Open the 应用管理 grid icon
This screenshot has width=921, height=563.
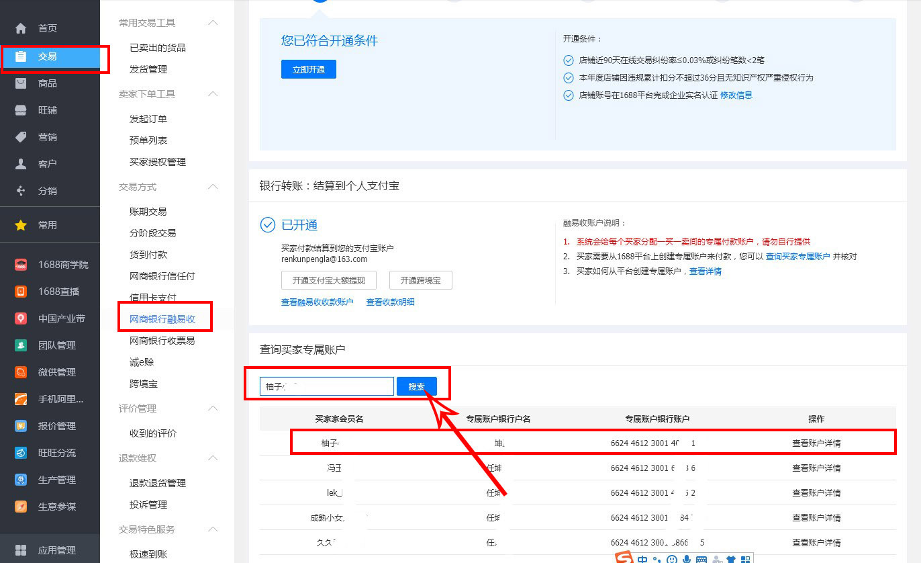pyautogui.click(x=21, y=550)
